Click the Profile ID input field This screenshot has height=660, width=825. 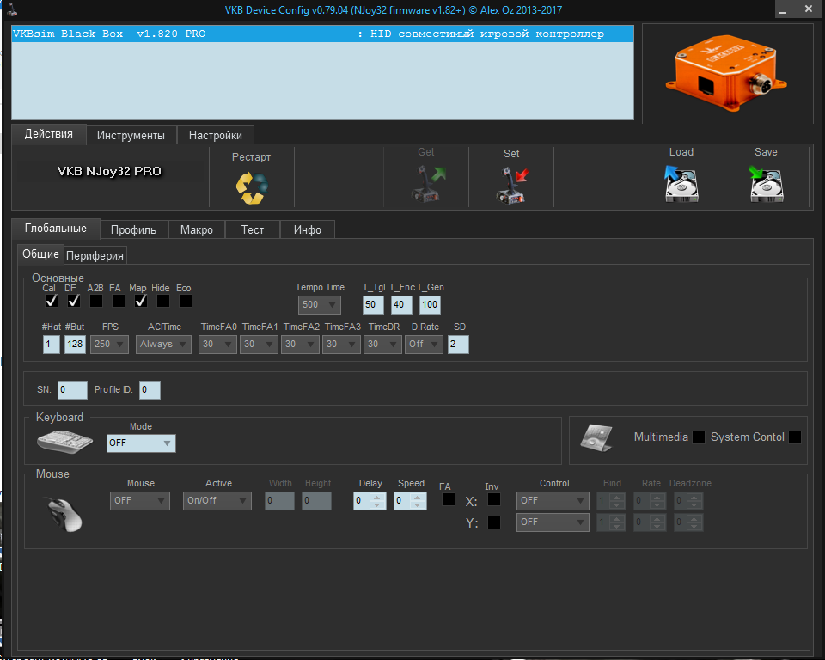pyautogui.click(x=150, y=390)
